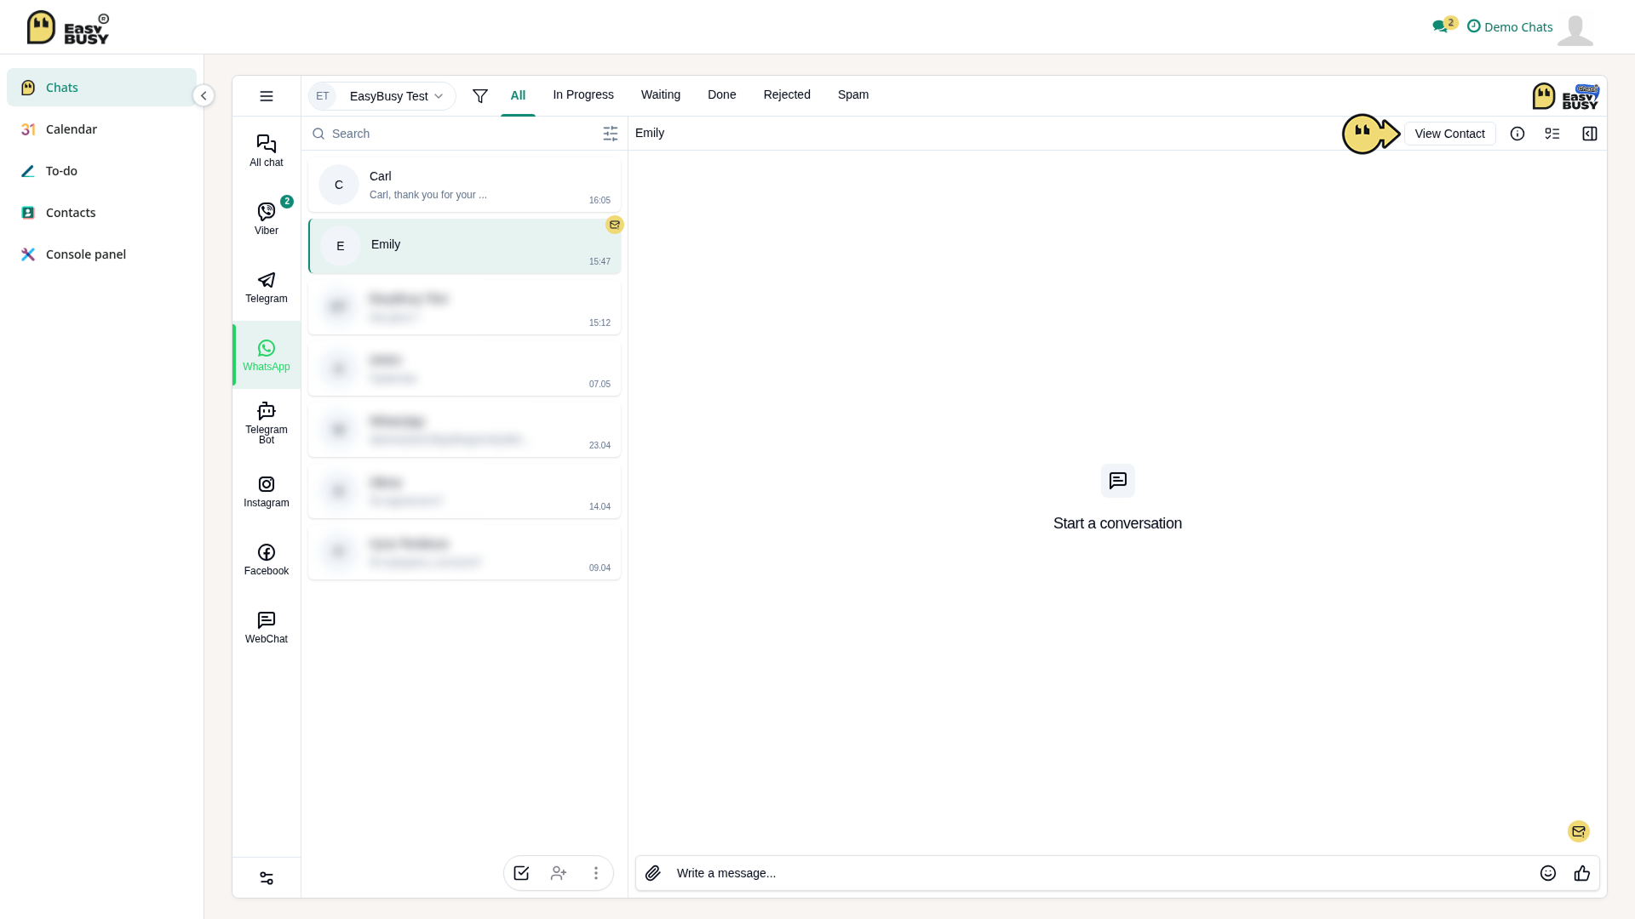Image resolution: width=1635 pixels, height=919 pixels.
Task: Open the blurred chat timestamped 07.05
Action: pos(464,368)
